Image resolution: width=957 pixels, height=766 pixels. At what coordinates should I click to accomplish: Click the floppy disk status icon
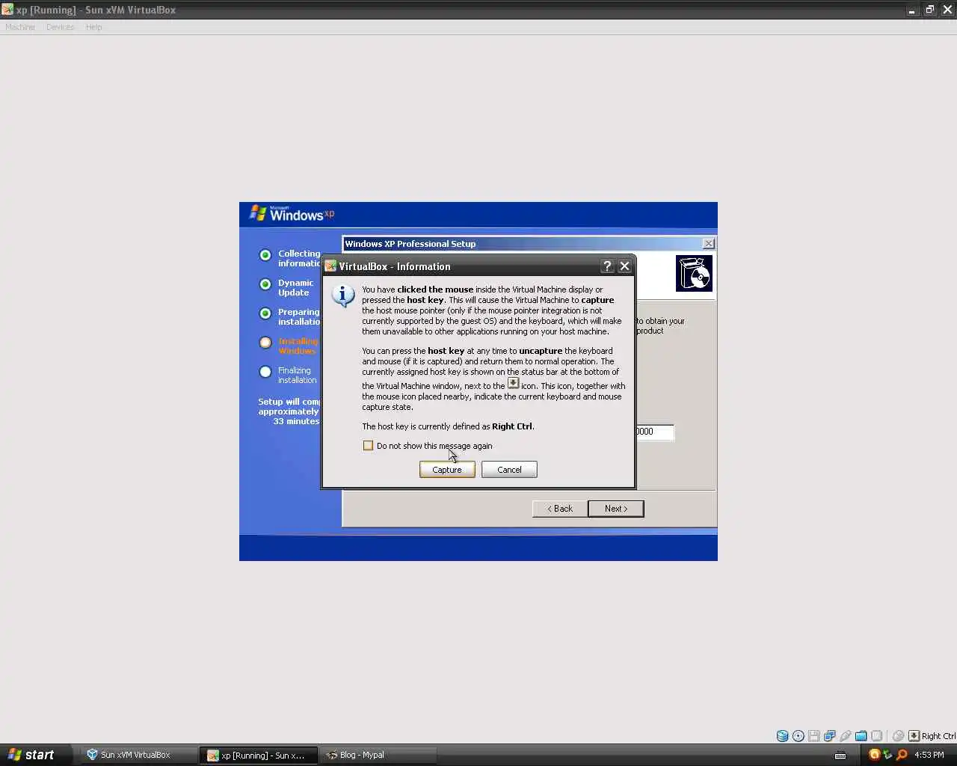813,736
